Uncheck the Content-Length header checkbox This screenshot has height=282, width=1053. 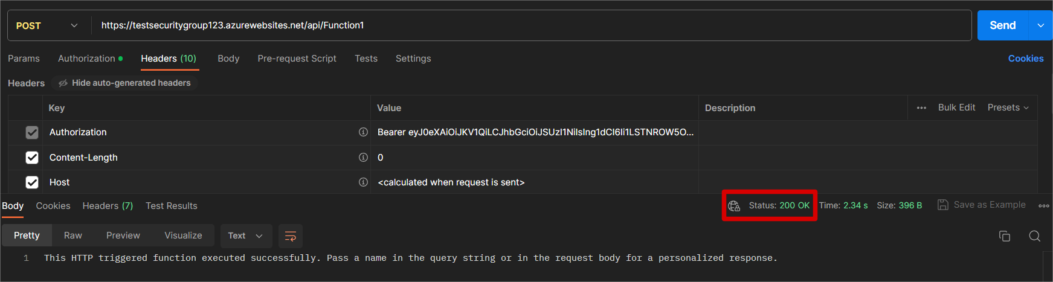[x=32, y=158]
